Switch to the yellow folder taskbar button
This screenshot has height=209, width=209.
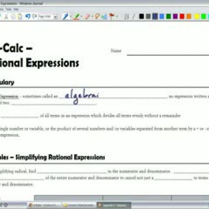click(79, 205)
